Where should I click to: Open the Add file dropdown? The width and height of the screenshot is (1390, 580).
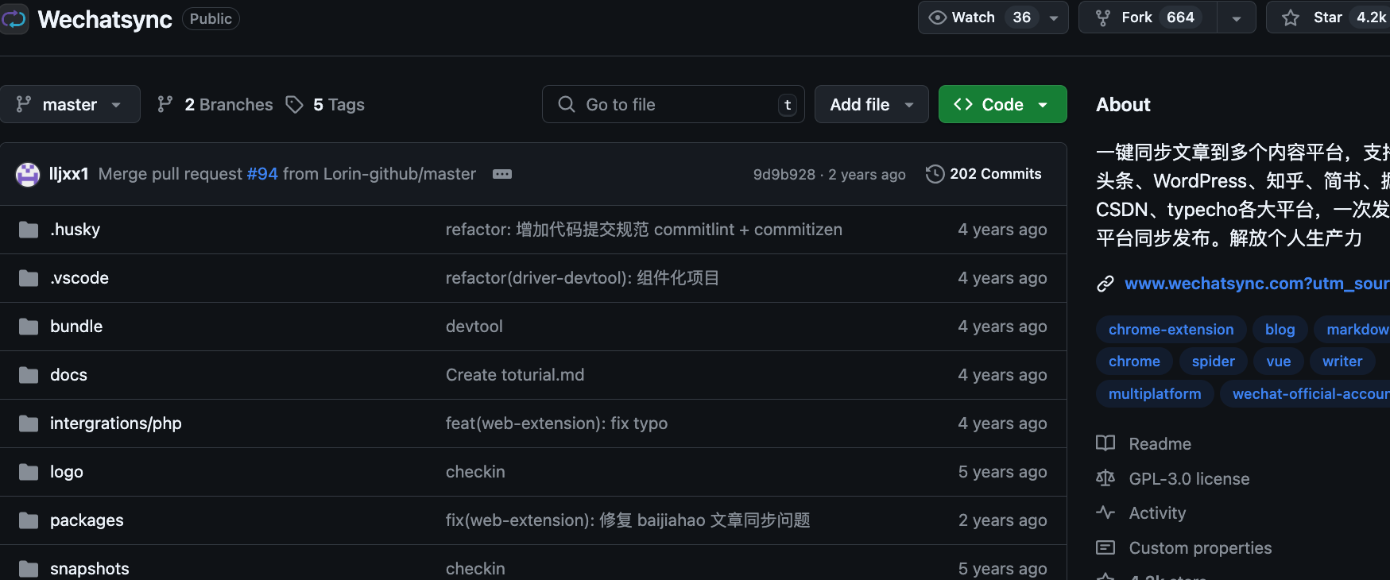[872, 104]
